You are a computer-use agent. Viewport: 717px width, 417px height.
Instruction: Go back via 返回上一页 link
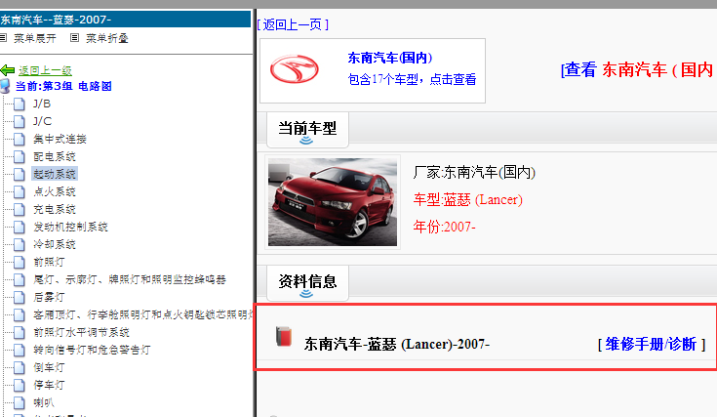(x=293, y=24)
